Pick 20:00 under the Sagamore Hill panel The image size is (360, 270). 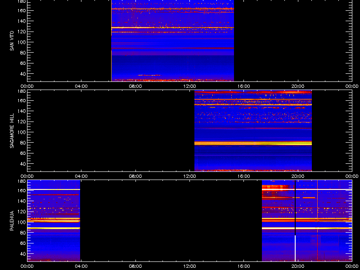click(x=298, y=176)
